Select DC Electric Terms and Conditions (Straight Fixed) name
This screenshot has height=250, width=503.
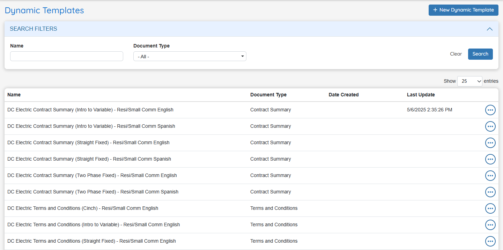(91, 241)
